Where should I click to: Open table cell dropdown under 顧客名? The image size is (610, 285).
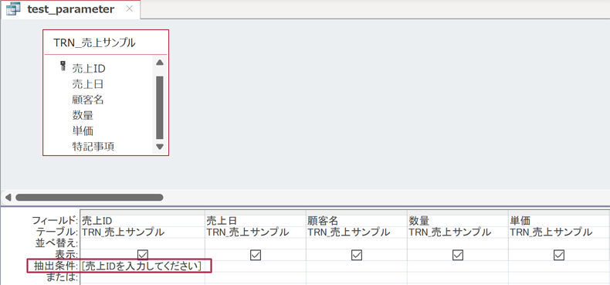[357, 232]
